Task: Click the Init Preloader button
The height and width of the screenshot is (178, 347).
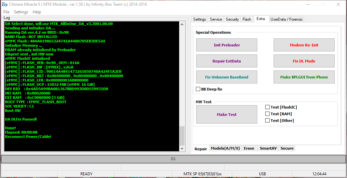Action: point(227,45)
